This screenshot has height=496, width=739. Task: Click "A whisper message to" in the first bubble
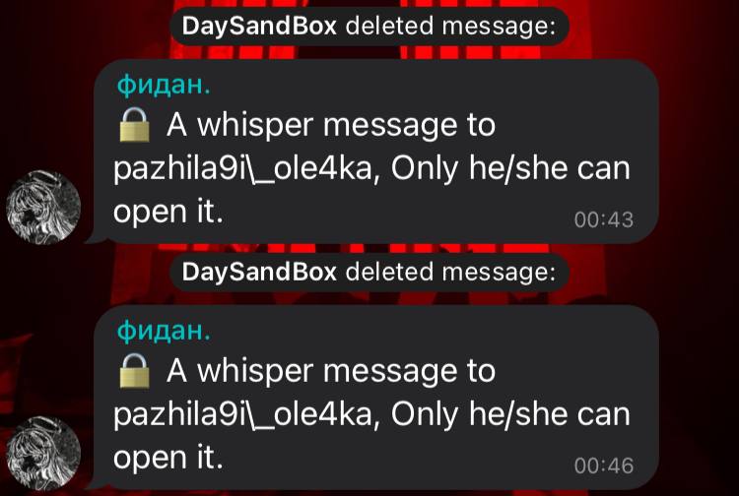[331, 126]
